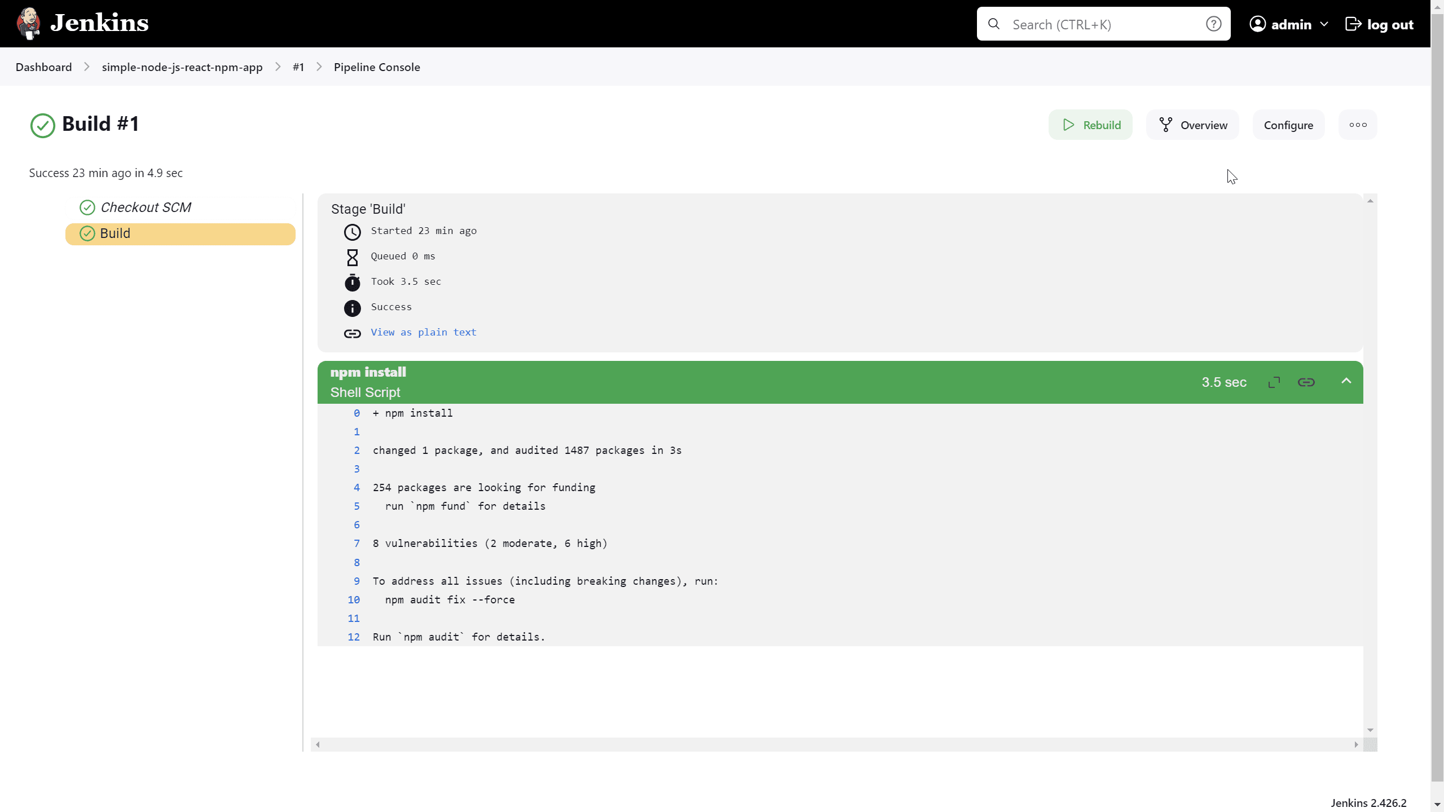Select the Checkout SCM stage
Viewport: 1444px width, 812px height.
point(146,208)
